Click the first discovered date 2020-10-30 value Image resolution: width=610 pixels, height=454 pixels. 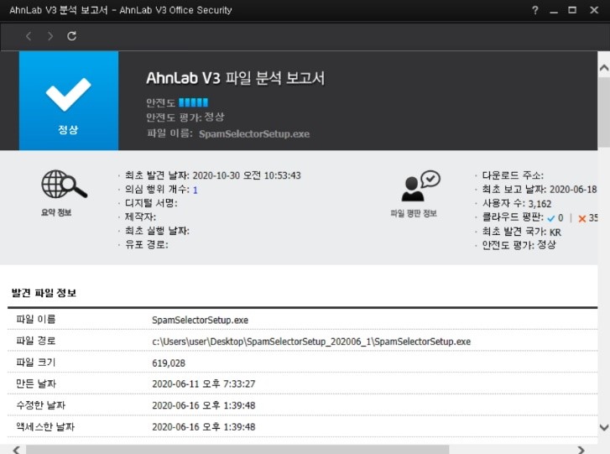[247, 175]
